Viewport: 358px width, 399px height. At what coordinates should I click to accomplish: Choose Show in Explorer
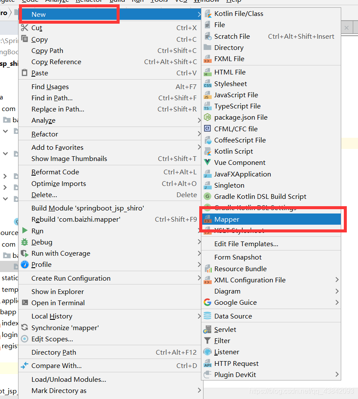tap(109, 292)
